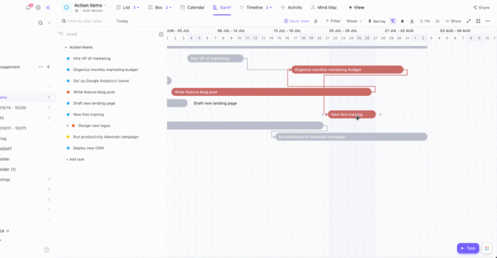Click the orange status square for Write feature blog post
Screen dimensions: 497x258
click(68, 92)
